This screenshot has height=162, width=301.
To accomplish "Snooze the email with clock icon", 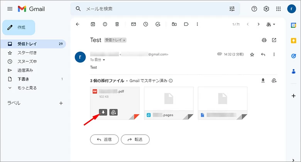I will click(x=145, y=24).
